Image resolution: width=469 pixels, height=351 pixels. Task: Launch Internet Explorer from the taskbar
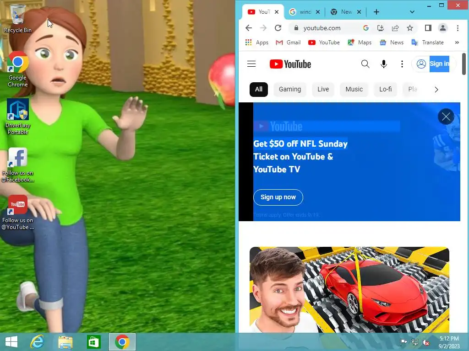[x=37, y=342]
